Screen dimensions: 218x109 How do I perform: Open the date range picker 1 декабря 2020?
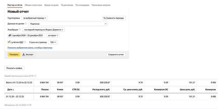[x=26, y=35]
